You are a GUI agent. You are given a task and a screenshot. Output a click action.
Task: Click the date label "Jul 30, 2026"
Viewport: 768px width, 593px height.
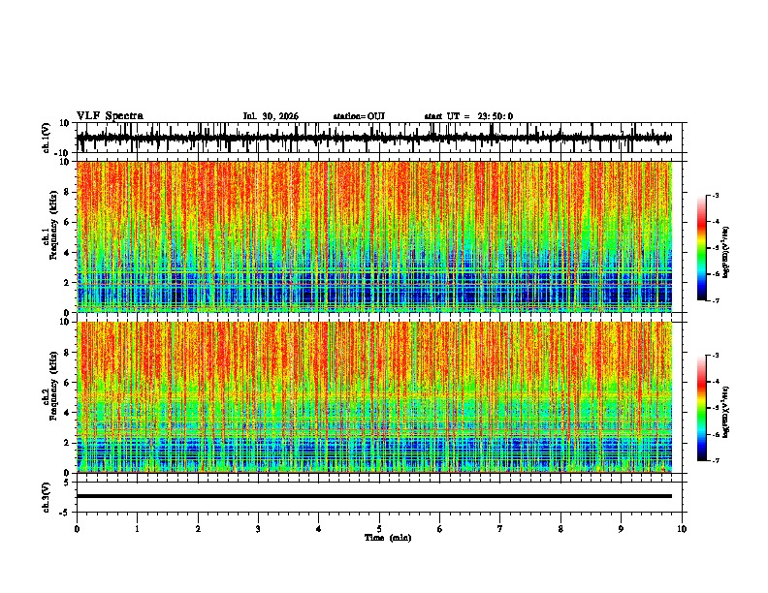(x=271, y=116)
